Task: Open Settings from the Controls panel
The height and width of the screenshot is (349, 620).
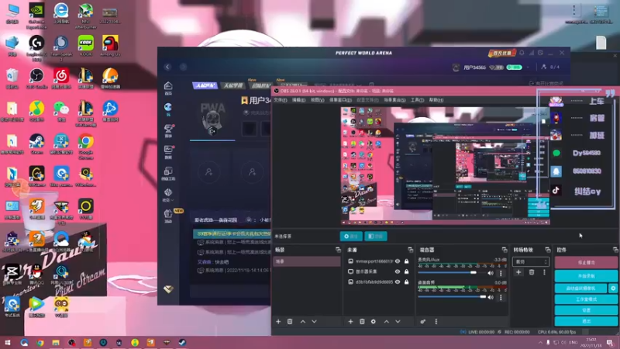Action: (586, 310)
